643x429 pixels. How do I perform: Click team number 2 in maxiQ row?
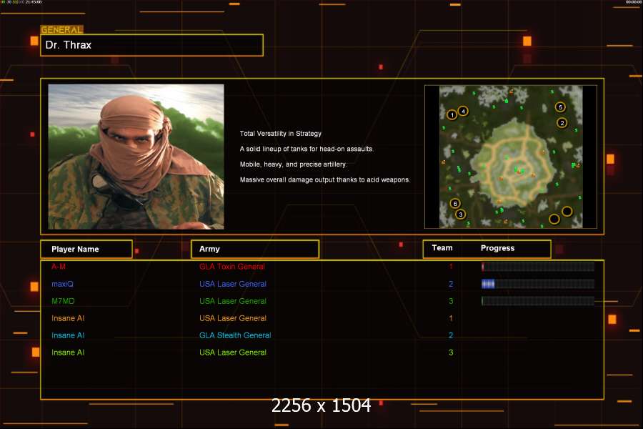451,284
